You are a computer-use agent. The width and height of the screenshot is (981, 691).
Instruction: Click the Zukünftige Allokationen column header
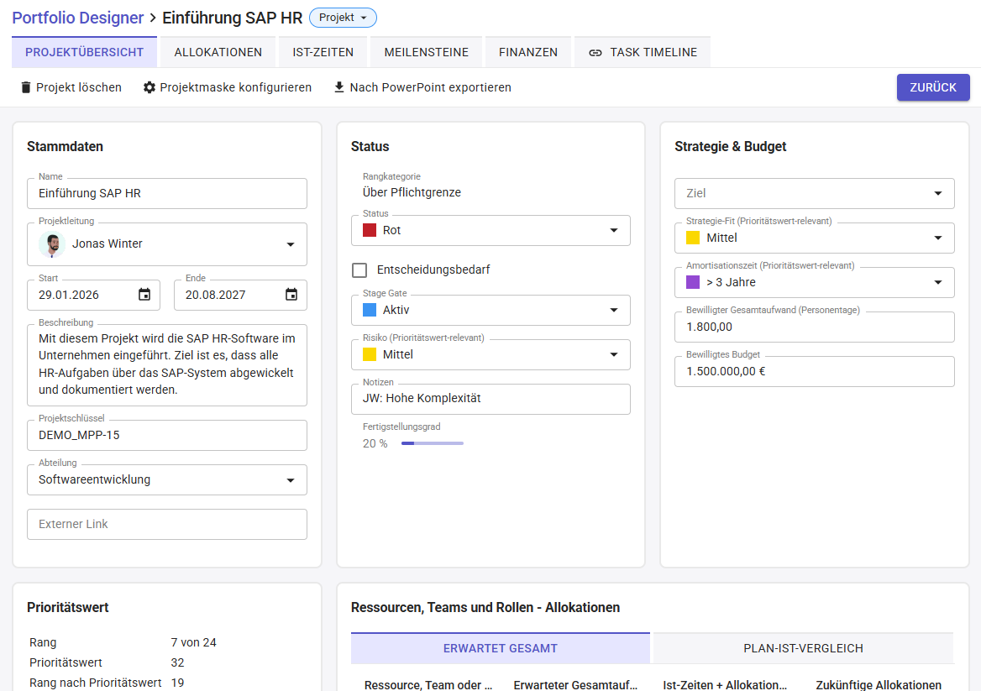[879, 685]
